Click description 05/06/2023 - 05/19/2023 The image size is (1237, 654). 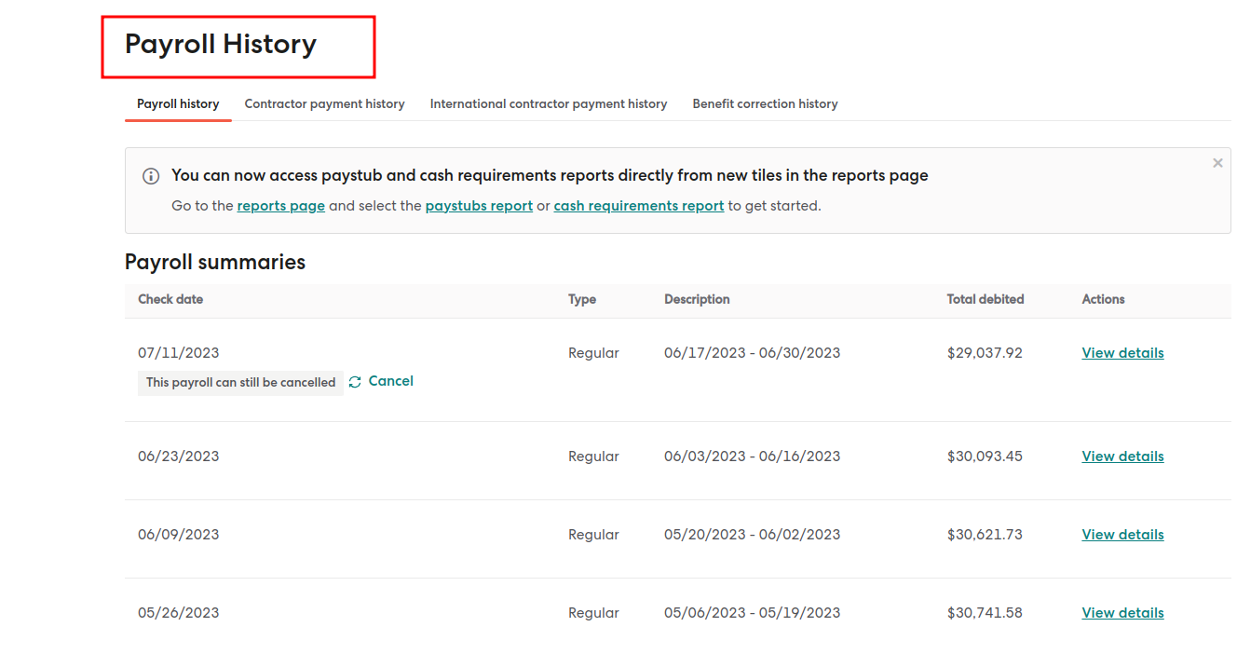[752, 613]
